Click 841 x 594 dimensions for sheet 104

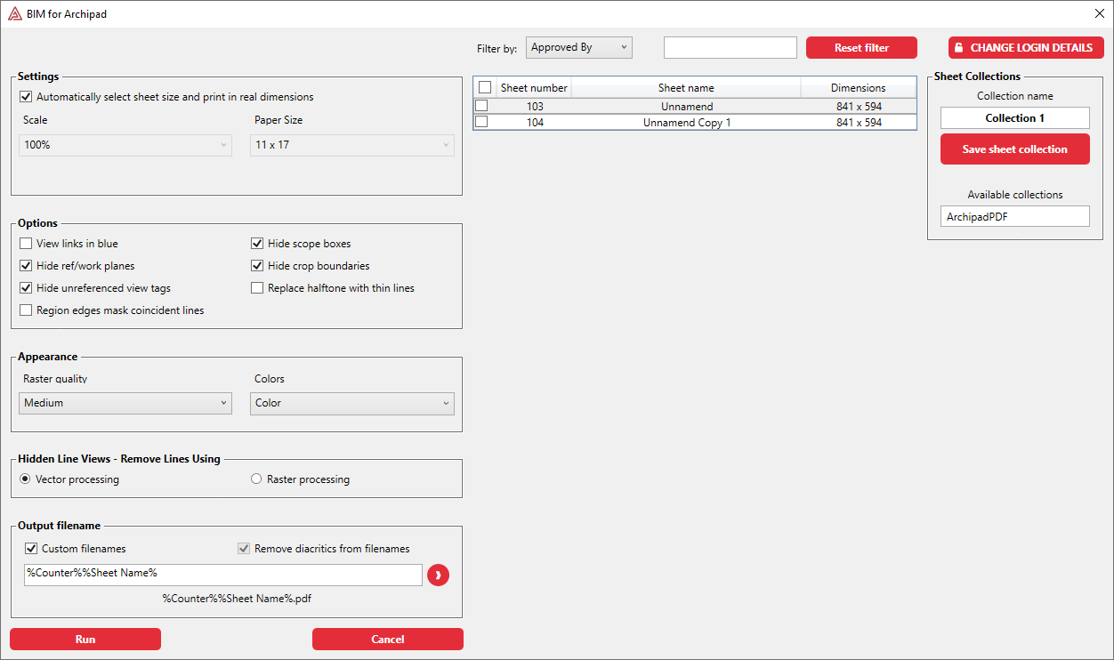point(860,123)
